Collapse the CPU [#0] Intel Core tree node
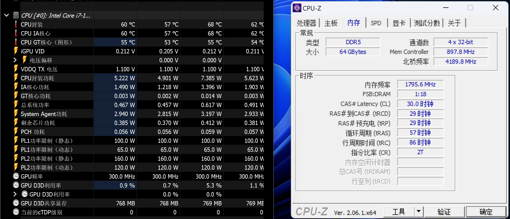This screenshot has width=510, height=219. pos(7,15)
